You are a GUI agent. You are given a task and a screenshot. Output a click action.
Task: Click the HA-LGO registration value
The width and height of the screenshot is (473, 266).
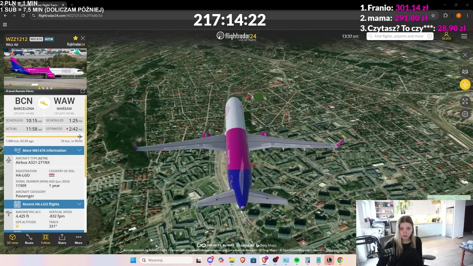point(23,175)
